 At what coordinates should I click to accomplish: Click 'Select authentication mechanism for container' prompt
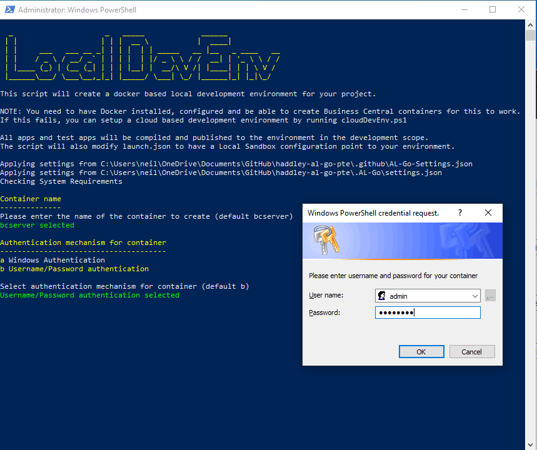pyautogui.click(x=124, y=286)
